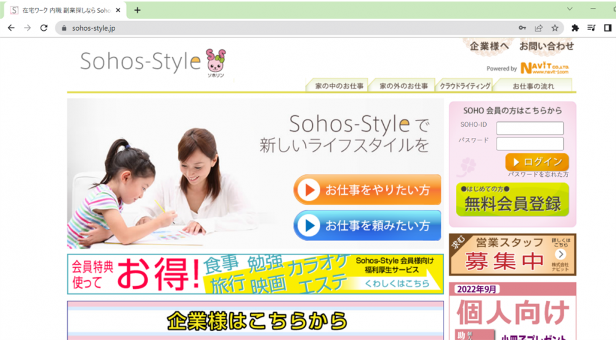Click the share page icon
The height and width of the screenshot is (340, 616).
538,28
